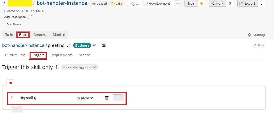Click the @greeting condition input field

45,98
